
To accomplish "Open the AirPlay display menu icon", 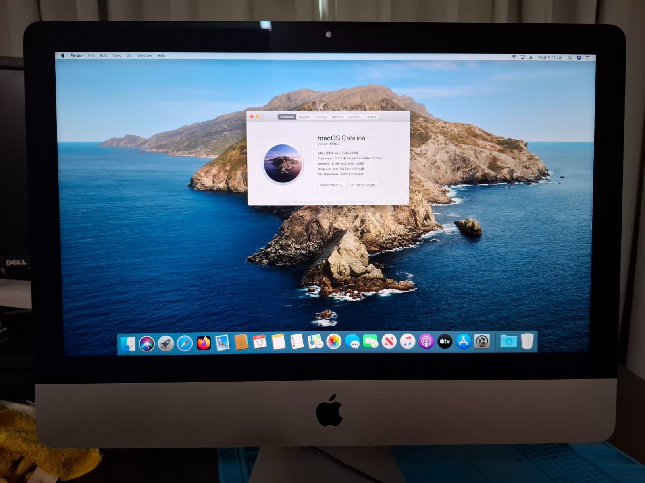I will point(522,58).
